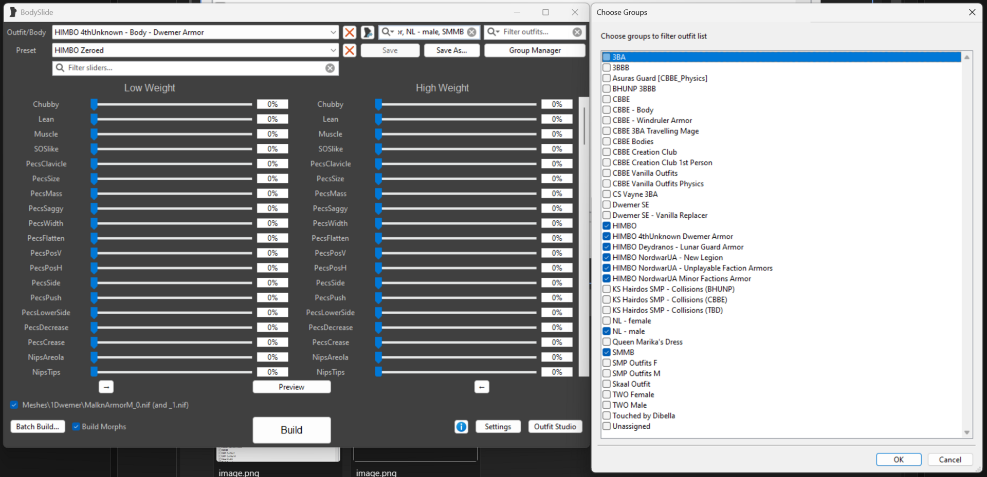Screen dimensions: 987x477
Task: Check the Touched by Dibella group
Action: click(x=607, y=415)
